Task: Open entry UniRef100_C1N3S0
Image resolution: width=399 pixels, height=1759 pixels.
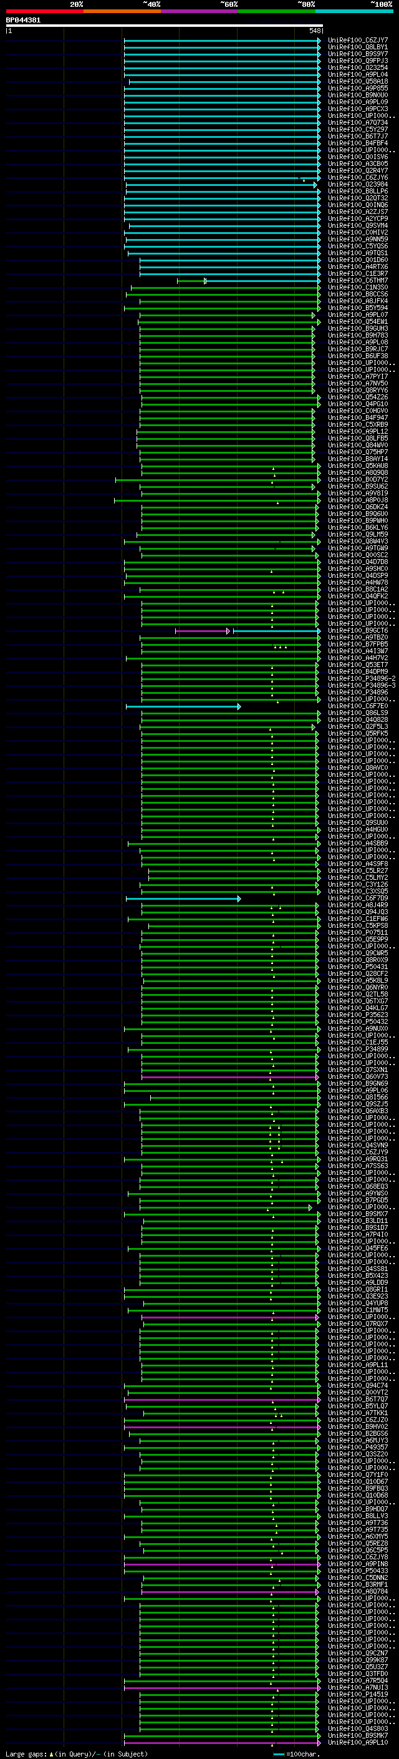Action: [358, 288]
